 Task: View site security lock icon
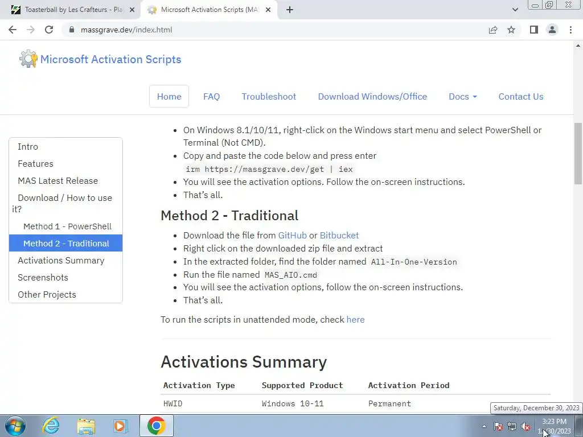pos(72,30)
